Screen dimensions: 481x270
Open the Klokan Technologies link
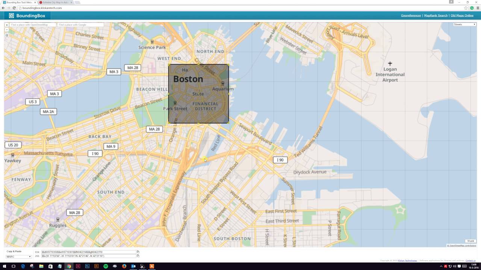(x=407, y=260)
